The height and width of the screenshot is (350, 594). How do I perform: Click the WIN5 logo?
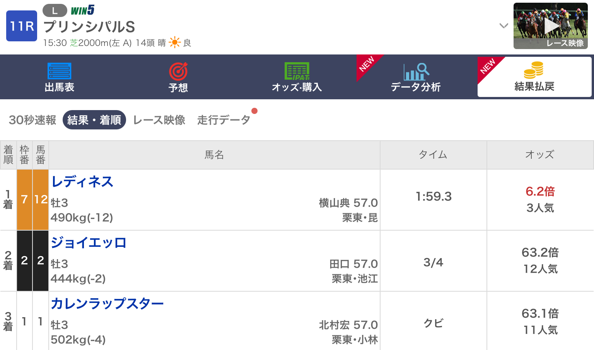coord(83,10)
